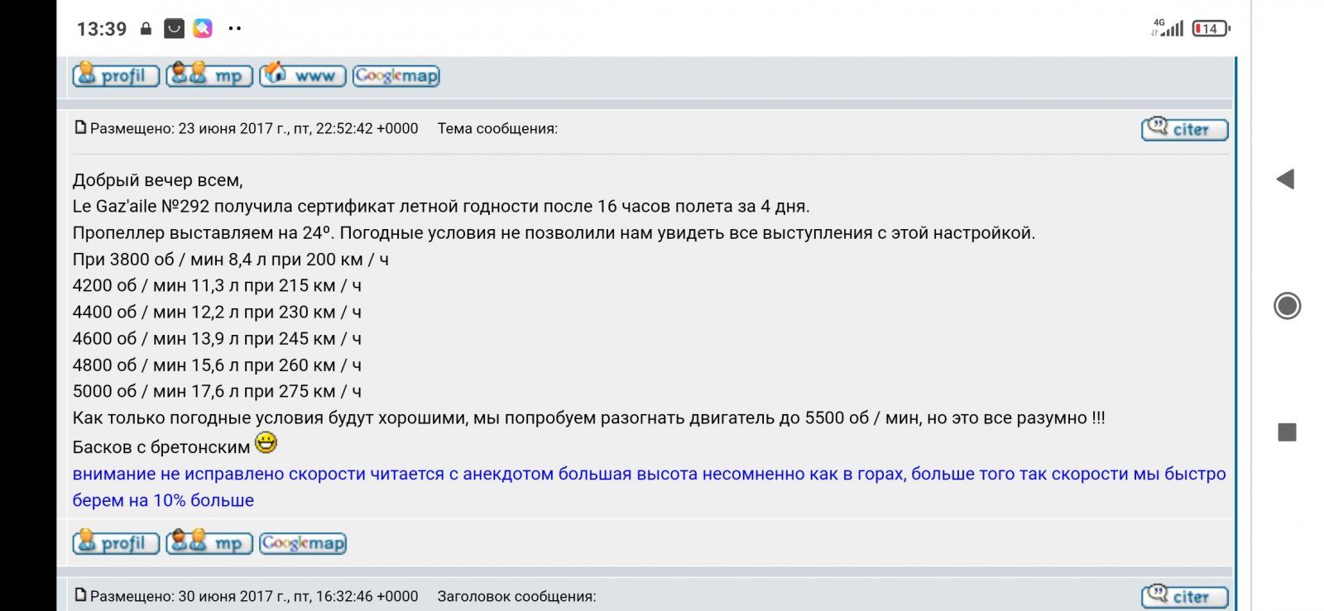Viewport: 1324px width, 611px height.
Task: Tap the dark pocket-shaped notification icon in status bar
Action: point(174,29)
